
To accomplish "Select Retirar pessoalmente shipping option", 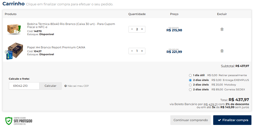I will coord(190,75).
